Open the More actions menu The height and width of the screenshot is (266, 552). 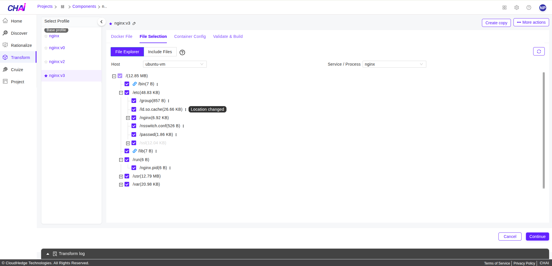(531, 22)
